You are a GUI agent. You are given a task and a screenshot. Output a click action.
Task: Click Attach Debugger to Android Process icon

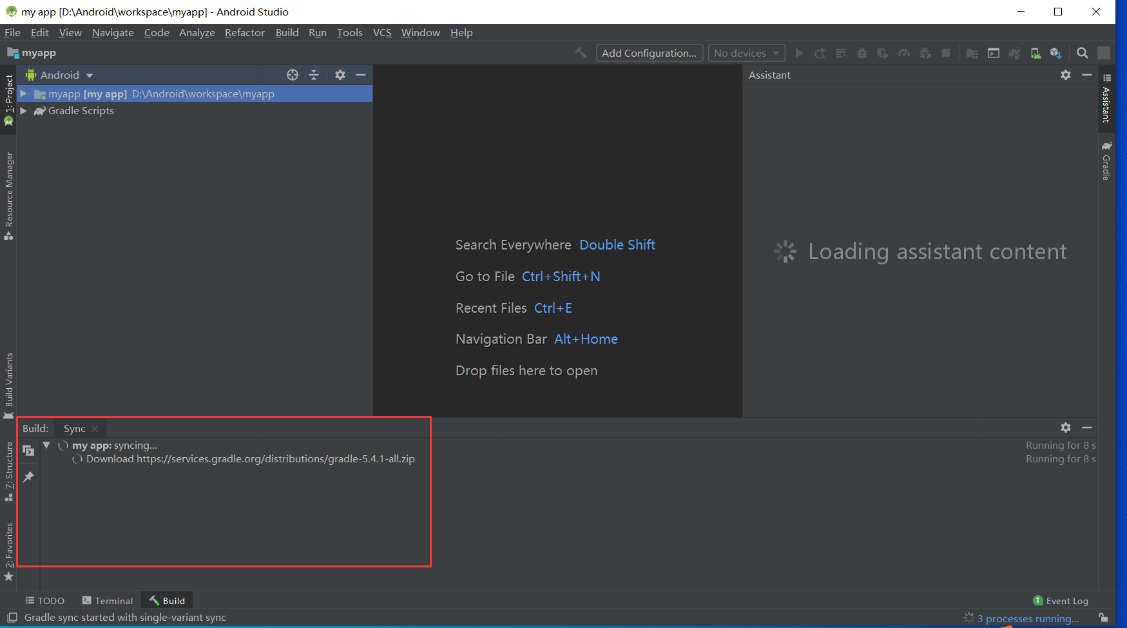(925, 53)
